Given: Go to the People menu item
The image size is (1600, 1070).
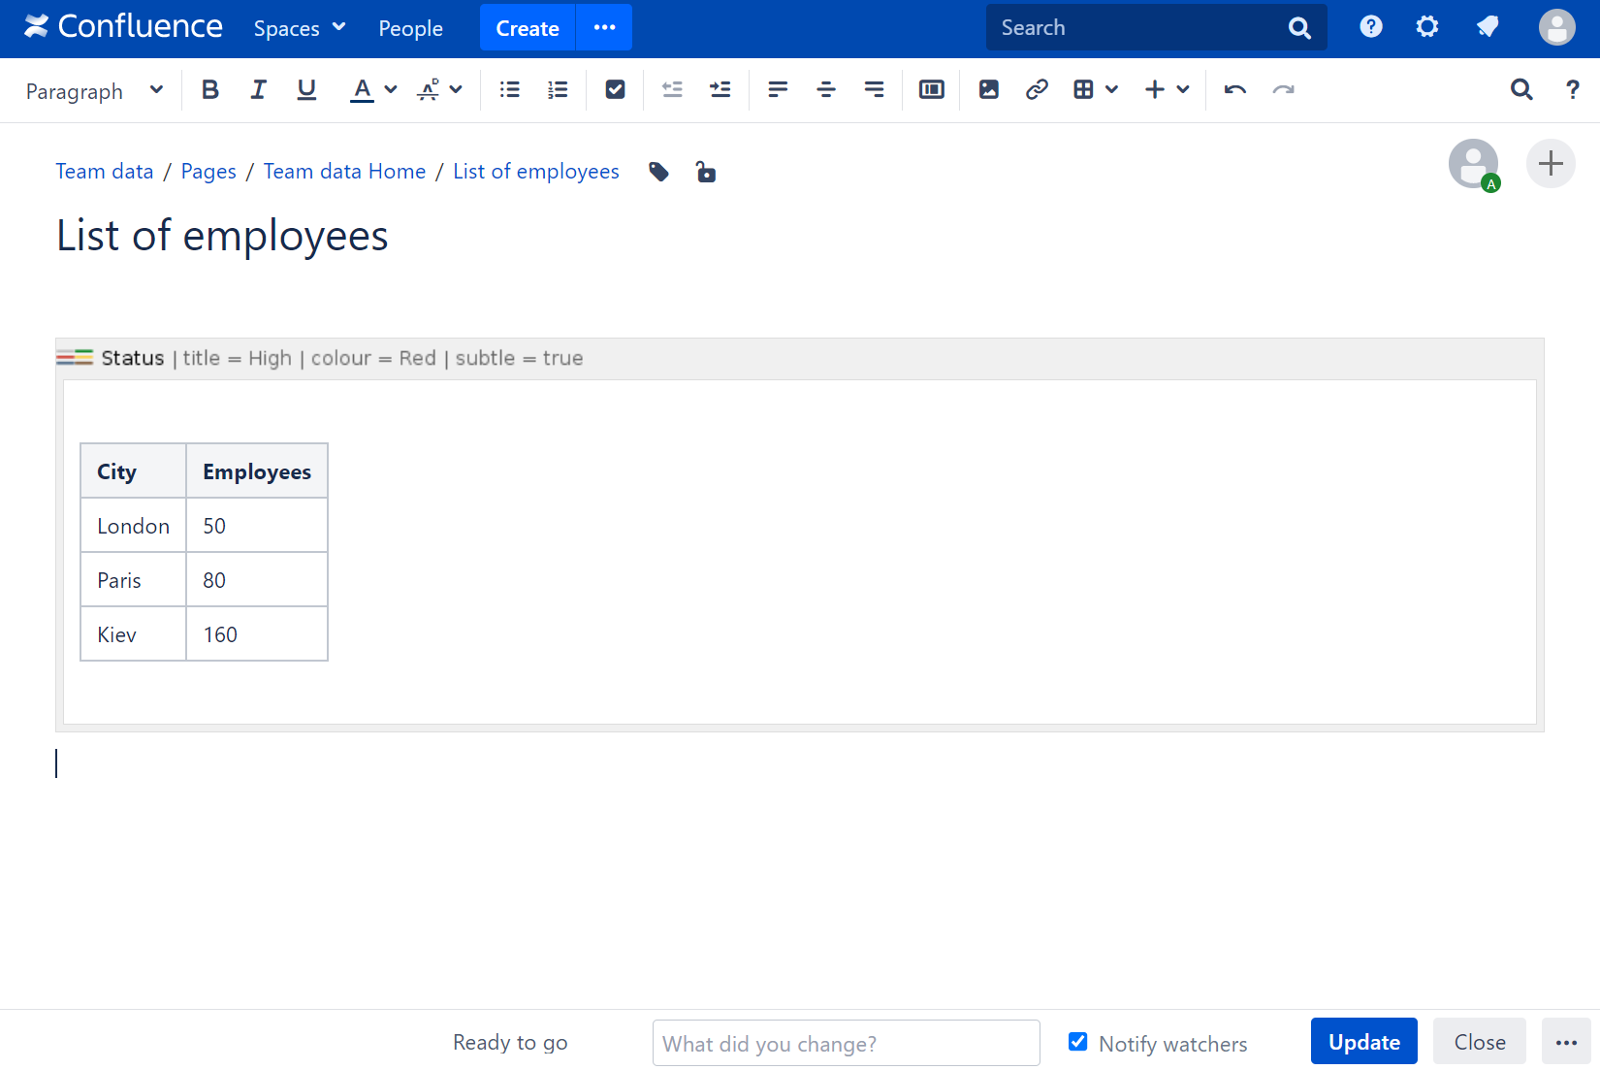Looking at the screenshot, I should [410, 29].
